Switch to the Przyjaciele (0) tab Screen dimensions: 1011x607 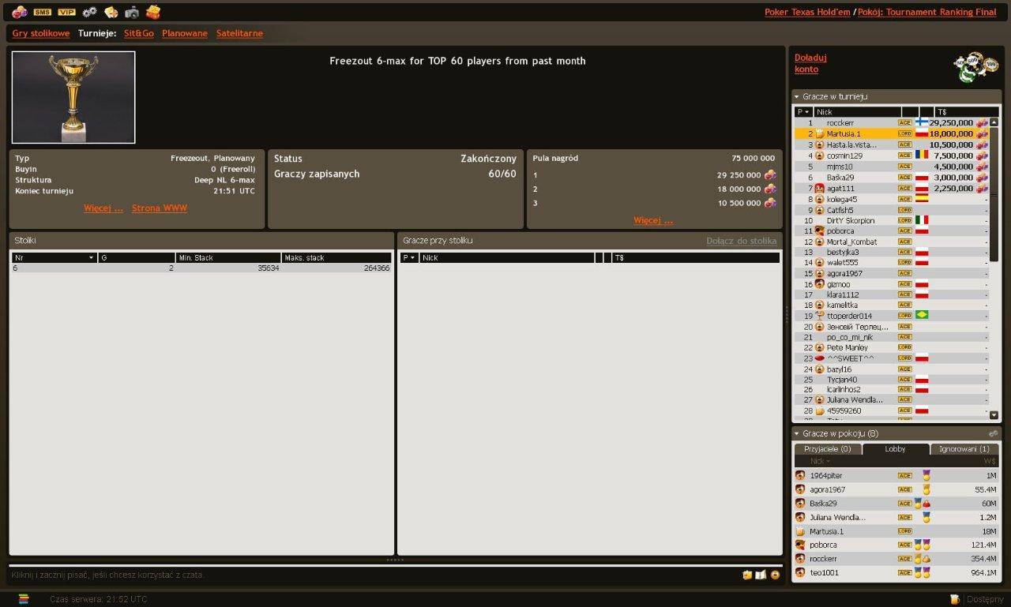(827, 448)
